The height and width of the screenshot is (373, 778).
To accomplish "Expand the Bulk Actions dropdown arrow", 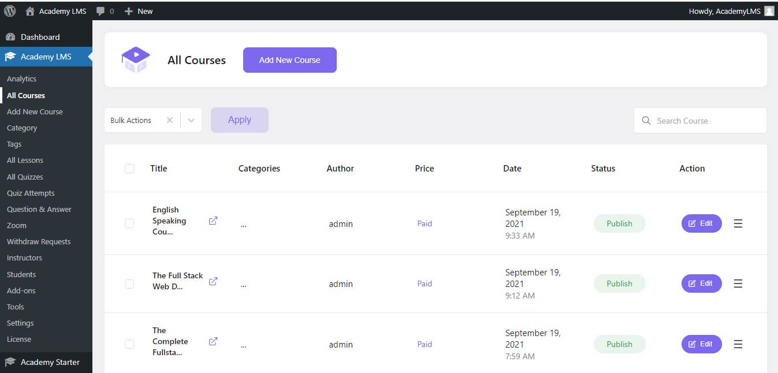I will click(191, 120).
